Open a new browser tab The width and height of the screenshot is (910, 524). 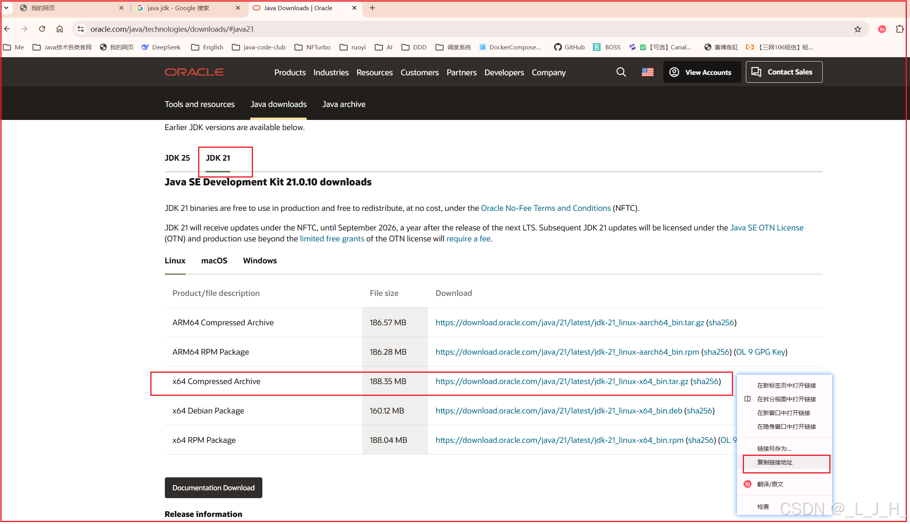click(372, 8)
